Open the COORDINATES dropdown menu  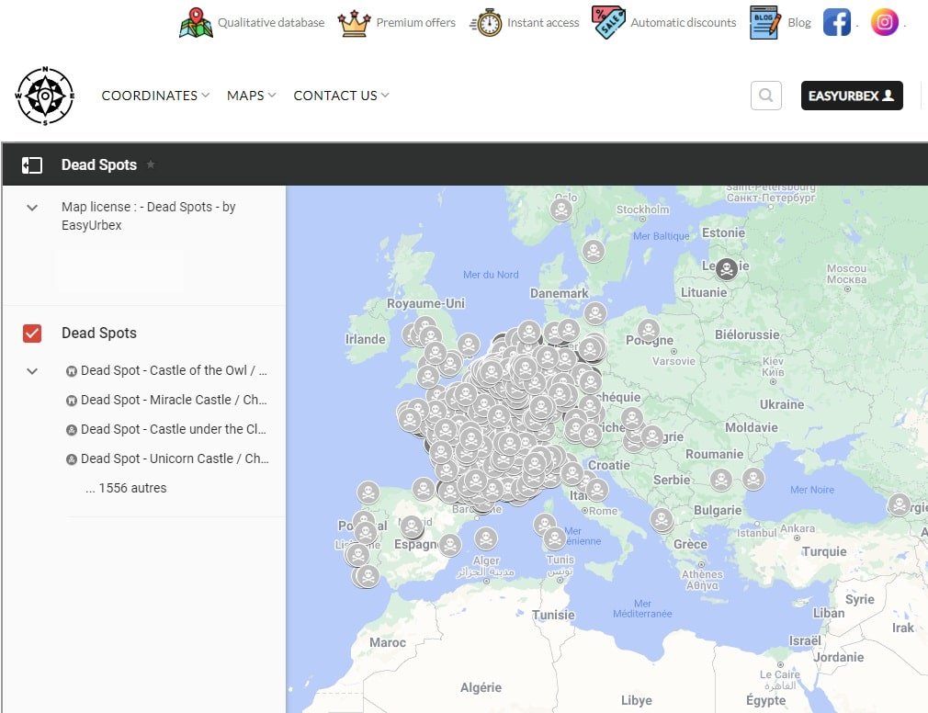[x=155, y=96]
